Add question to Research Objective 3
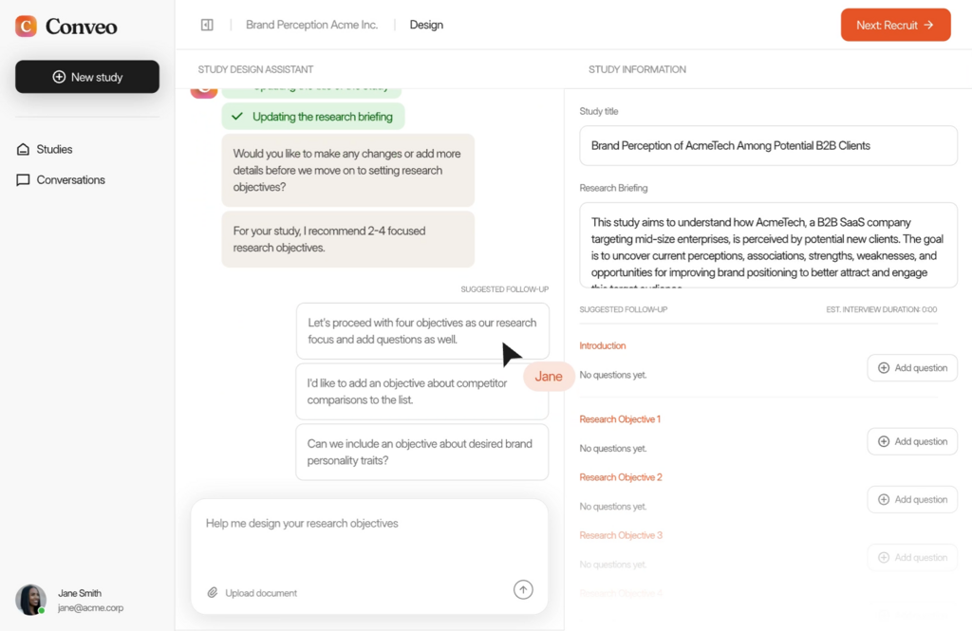The height and width of the screenshot is (631, 972). click(x=911, y=558)
